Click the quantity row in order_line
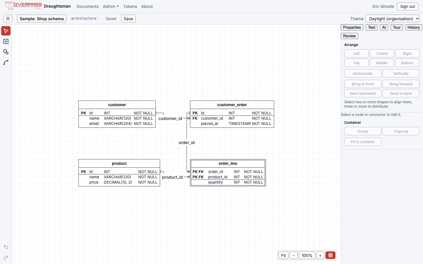 point(228,182)
